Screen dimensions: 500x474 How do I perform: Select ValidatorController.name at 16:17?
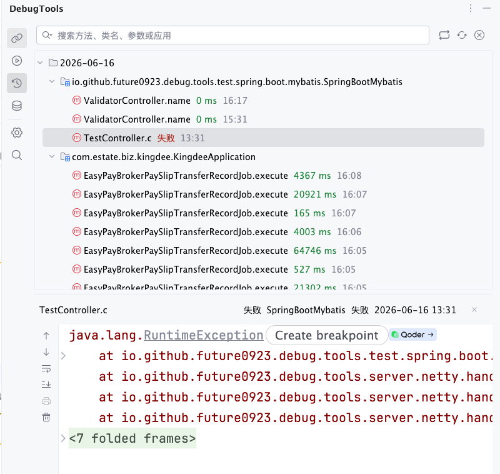(x=263, y=101)
